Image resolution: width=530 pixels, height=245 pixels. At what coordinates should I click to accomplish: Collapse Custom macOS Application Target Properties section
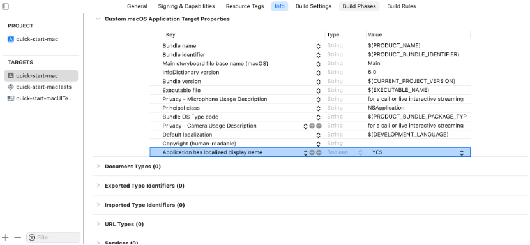pos(98,19)
